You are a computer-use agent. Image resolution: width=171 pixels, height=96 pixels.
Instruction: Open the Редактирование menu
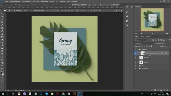click(15, 2)
